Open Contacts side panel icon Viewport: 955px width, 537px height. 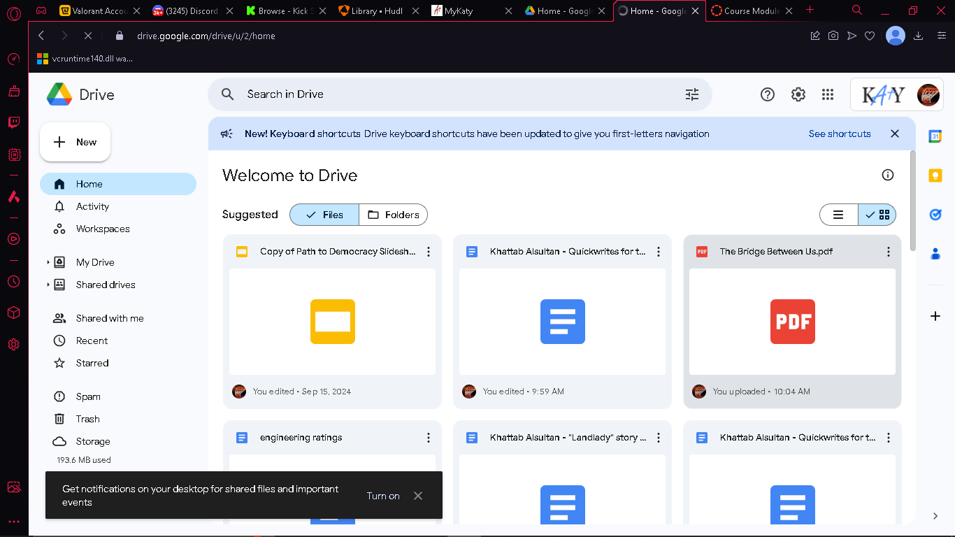tap(935, 254)
